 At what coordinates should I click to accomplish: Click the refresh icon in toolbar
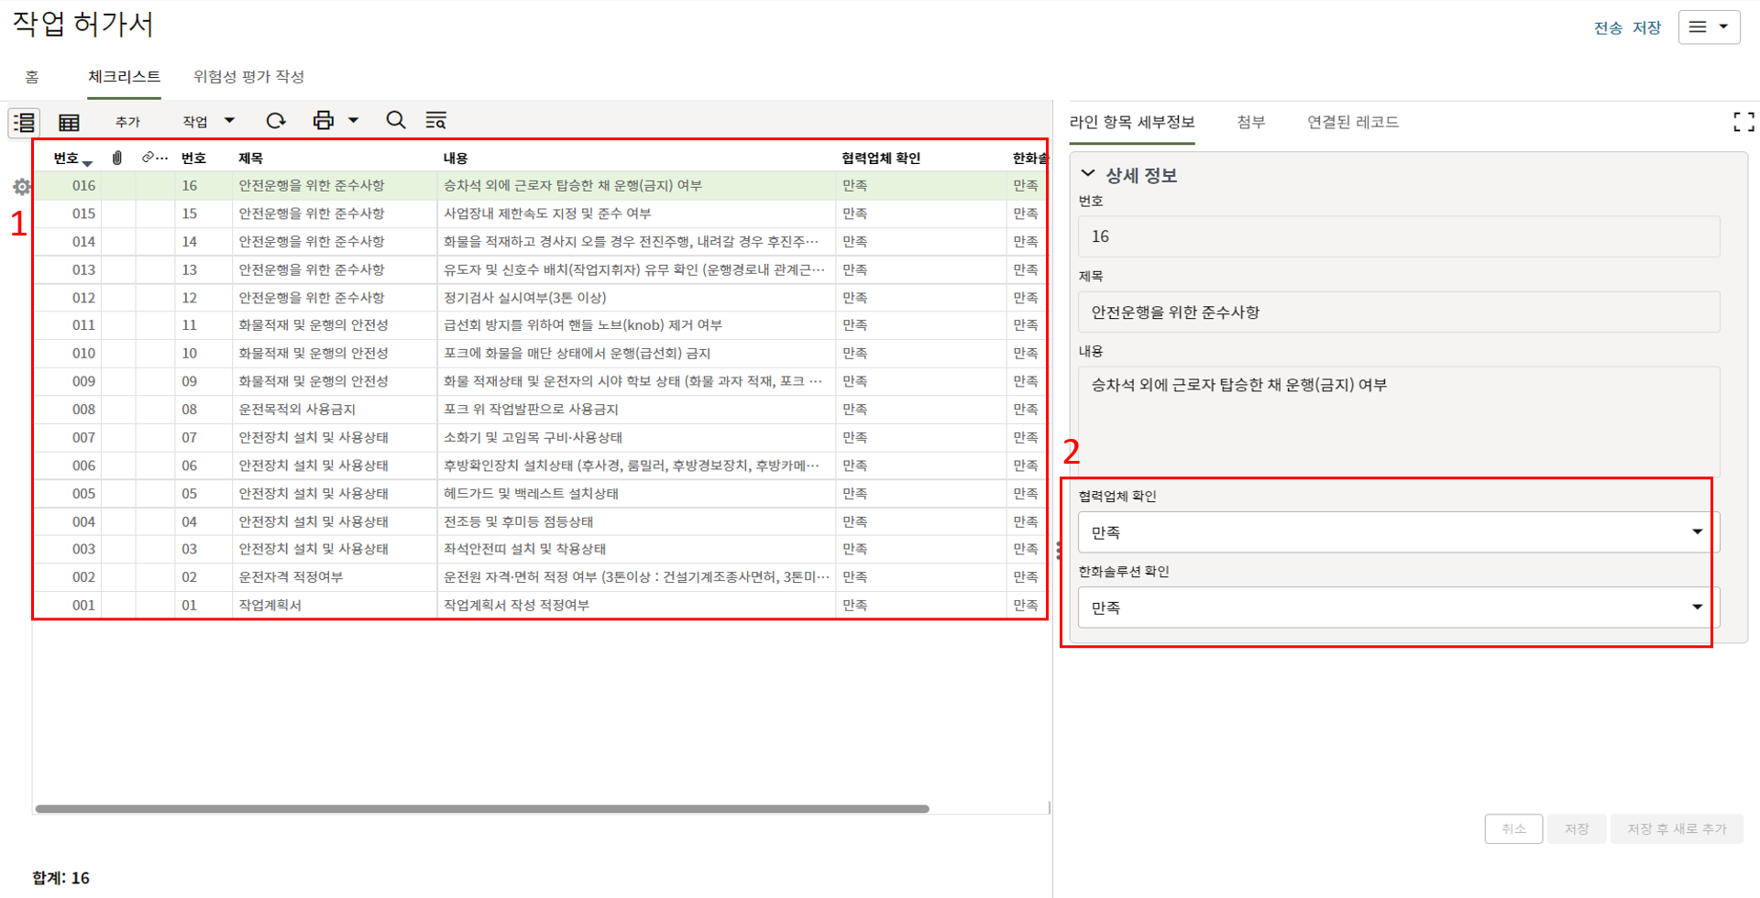click(x=275, y=121)
